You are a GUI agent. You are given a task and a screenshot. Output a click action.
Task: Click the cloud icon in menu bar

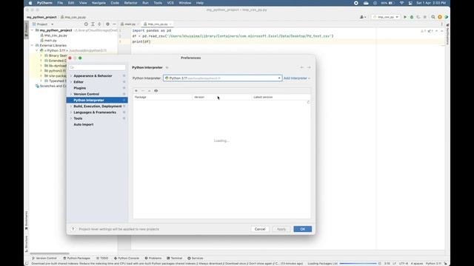pyautogui.click(x=366, y=3)
